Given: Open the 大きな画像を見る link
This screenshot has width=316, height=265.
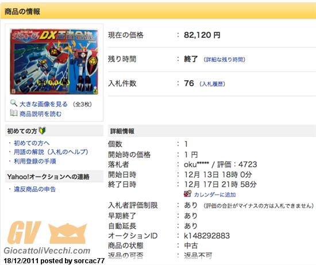Looking at the screenshot, I should pyautogui.click(x=44, y=104).
